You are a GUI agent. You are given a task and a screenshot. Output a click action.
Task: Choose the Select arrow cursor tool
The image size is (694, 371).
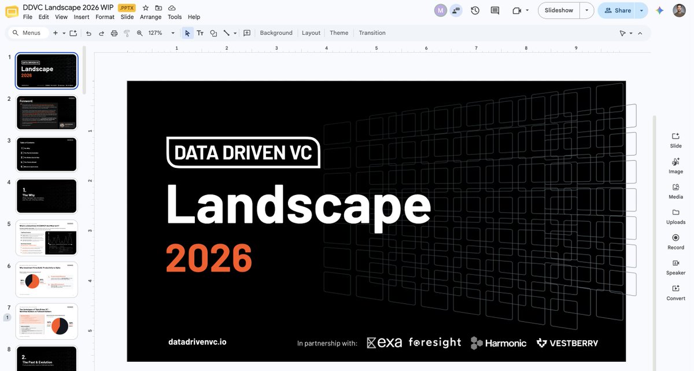[187, 33]
